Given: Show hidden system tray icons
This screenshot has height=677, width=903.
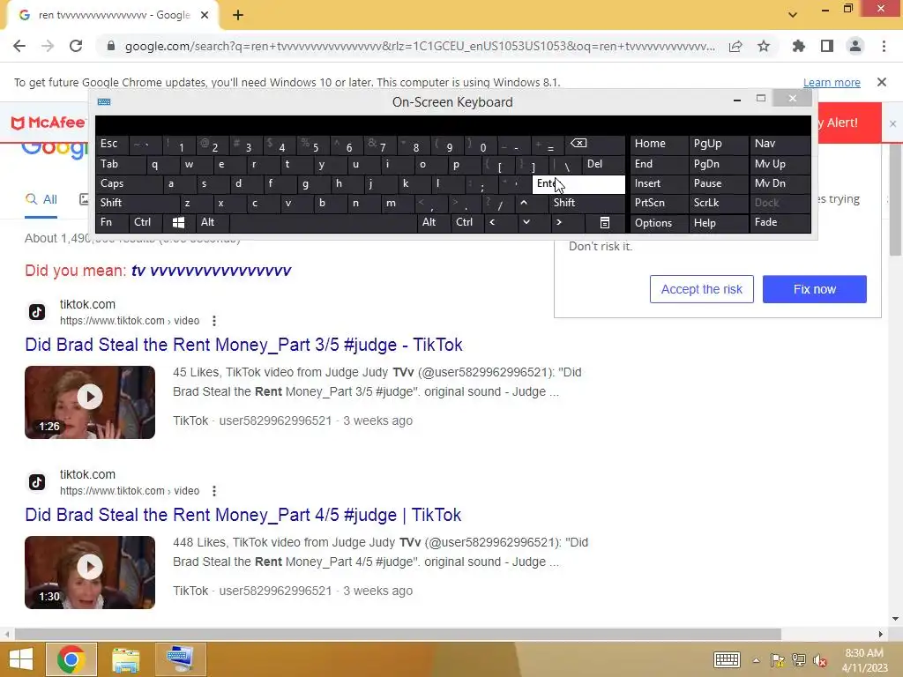Looking at the screenshot, I should pyautogui.click(x=756, y=660).
